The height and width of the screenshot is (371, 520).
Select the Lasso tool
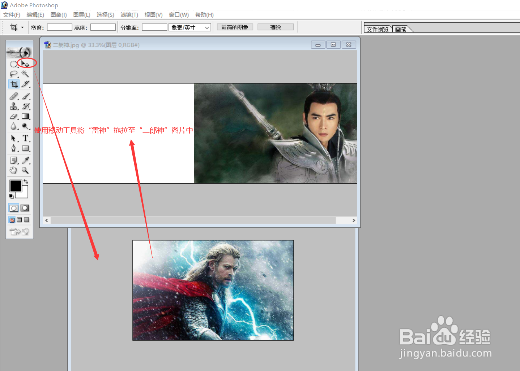(14, 74)
